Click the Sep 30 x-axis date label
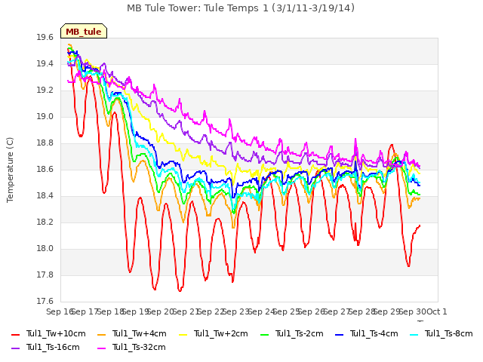This screenshot has height=362, width=483. (412, 311)
